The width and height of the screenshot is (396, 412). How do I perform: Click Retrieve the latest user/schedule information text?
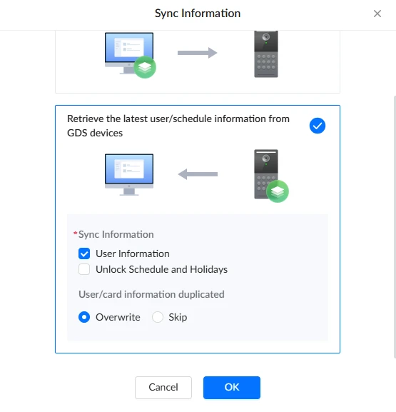178,126
